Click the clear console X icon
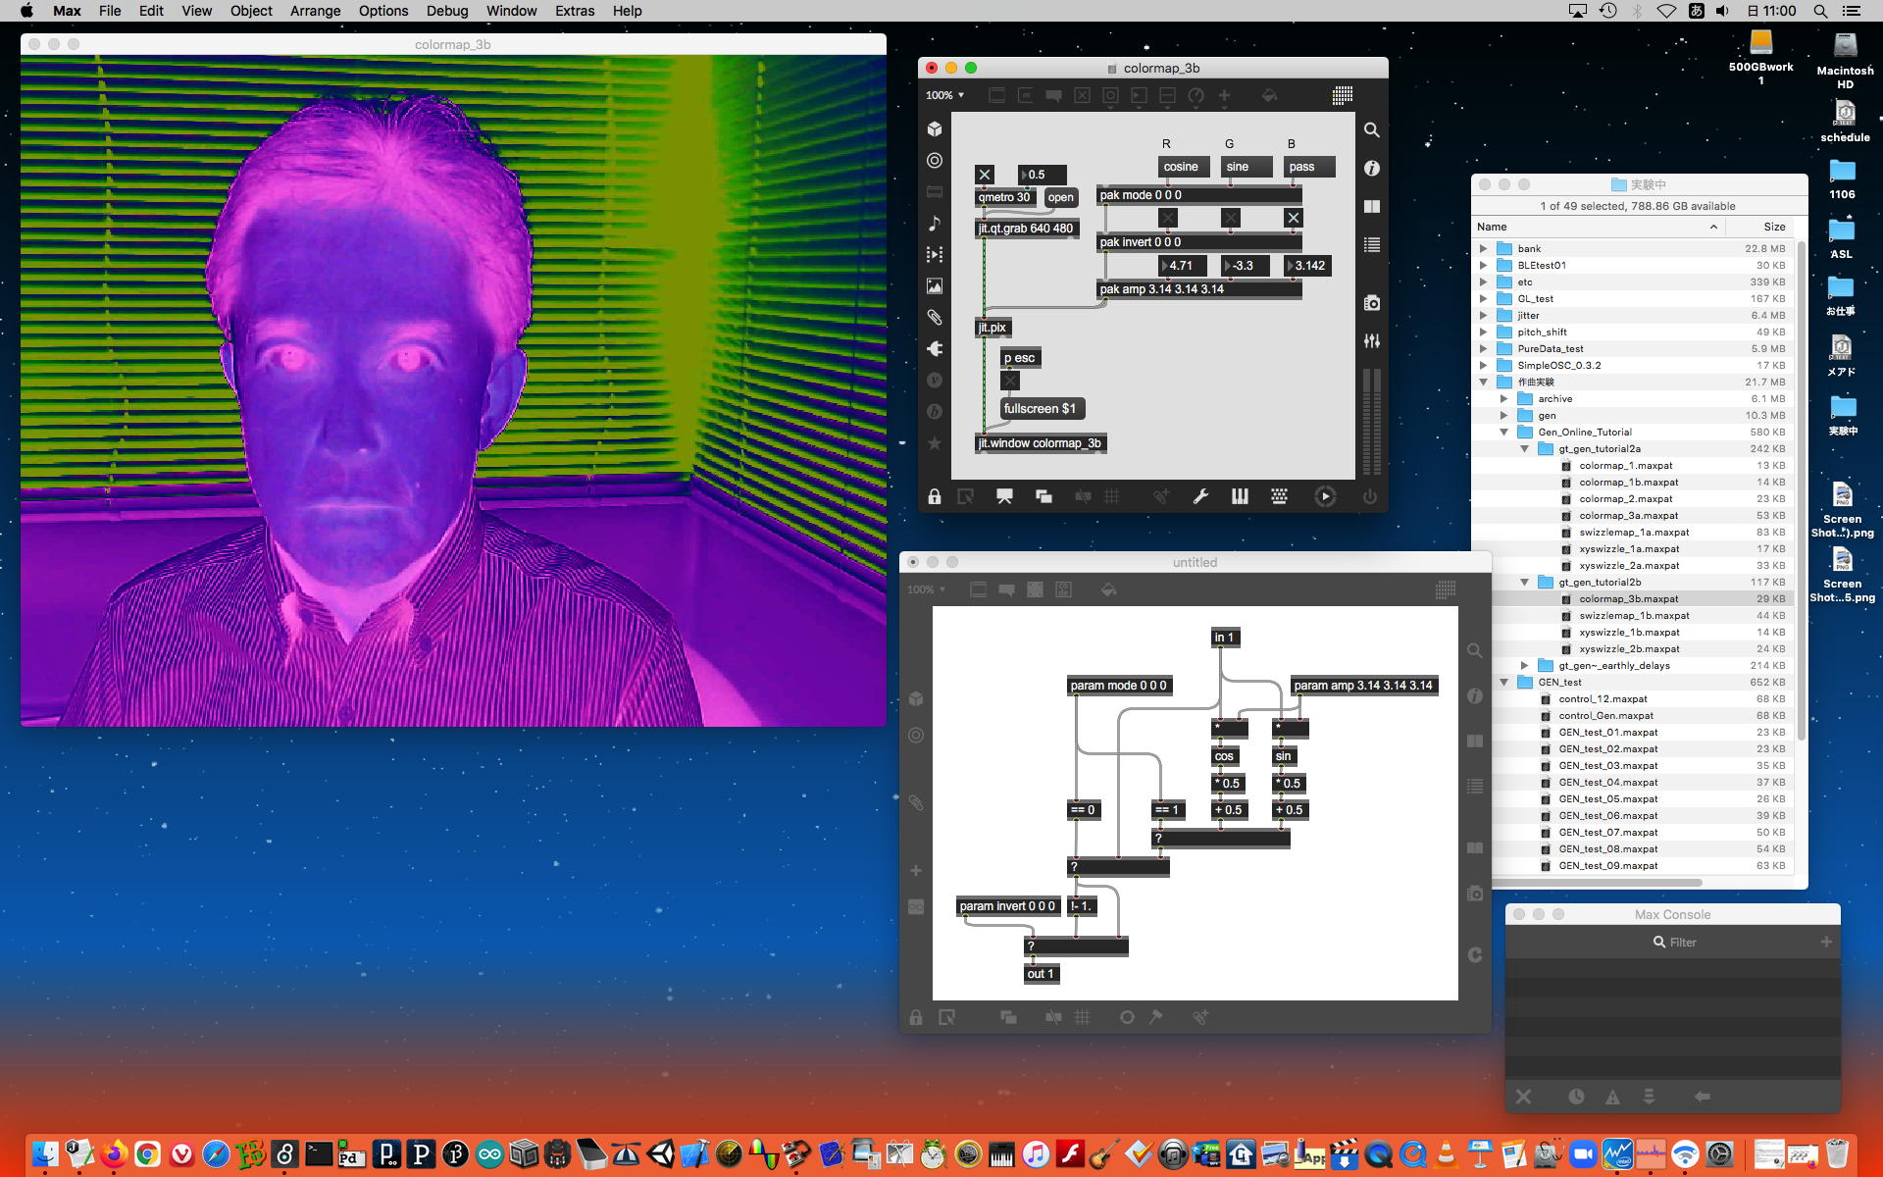1883x1177 pixels. coord(1523,1097)
